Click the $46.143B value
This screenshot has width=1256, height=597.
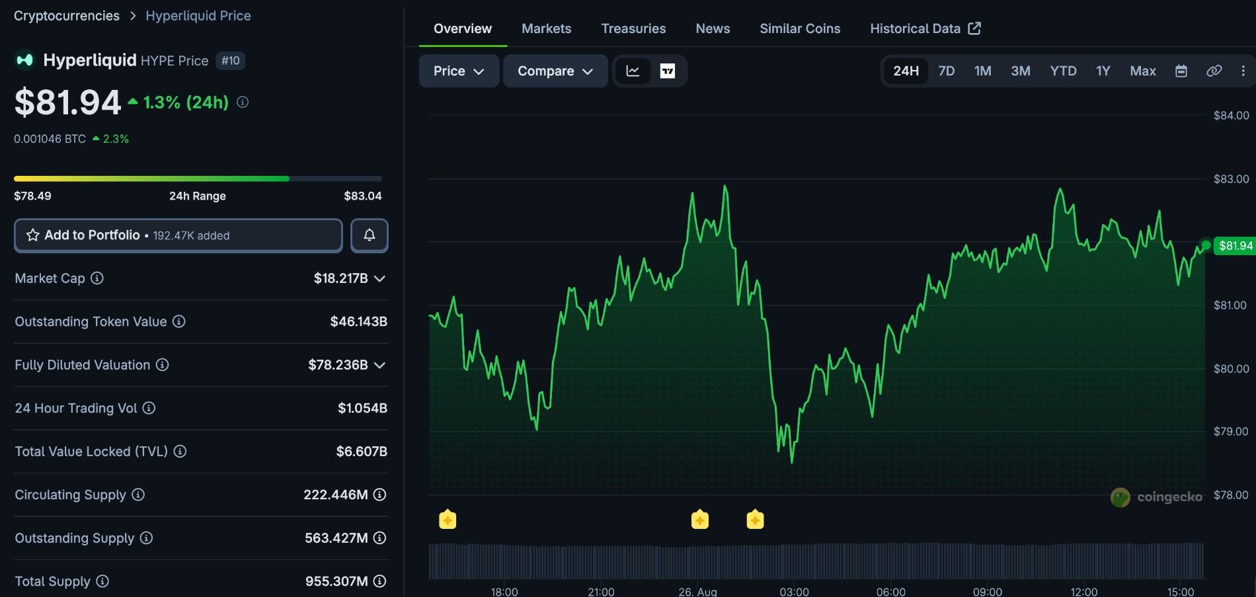358,321
